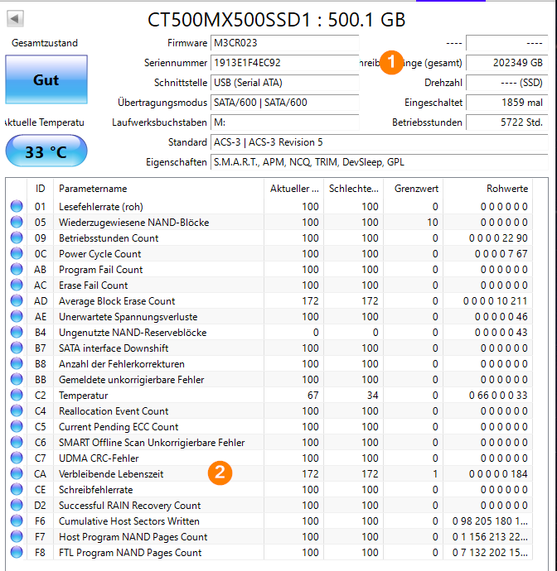Select the status orb for FTL Program NAND Pages

point(17,552)
